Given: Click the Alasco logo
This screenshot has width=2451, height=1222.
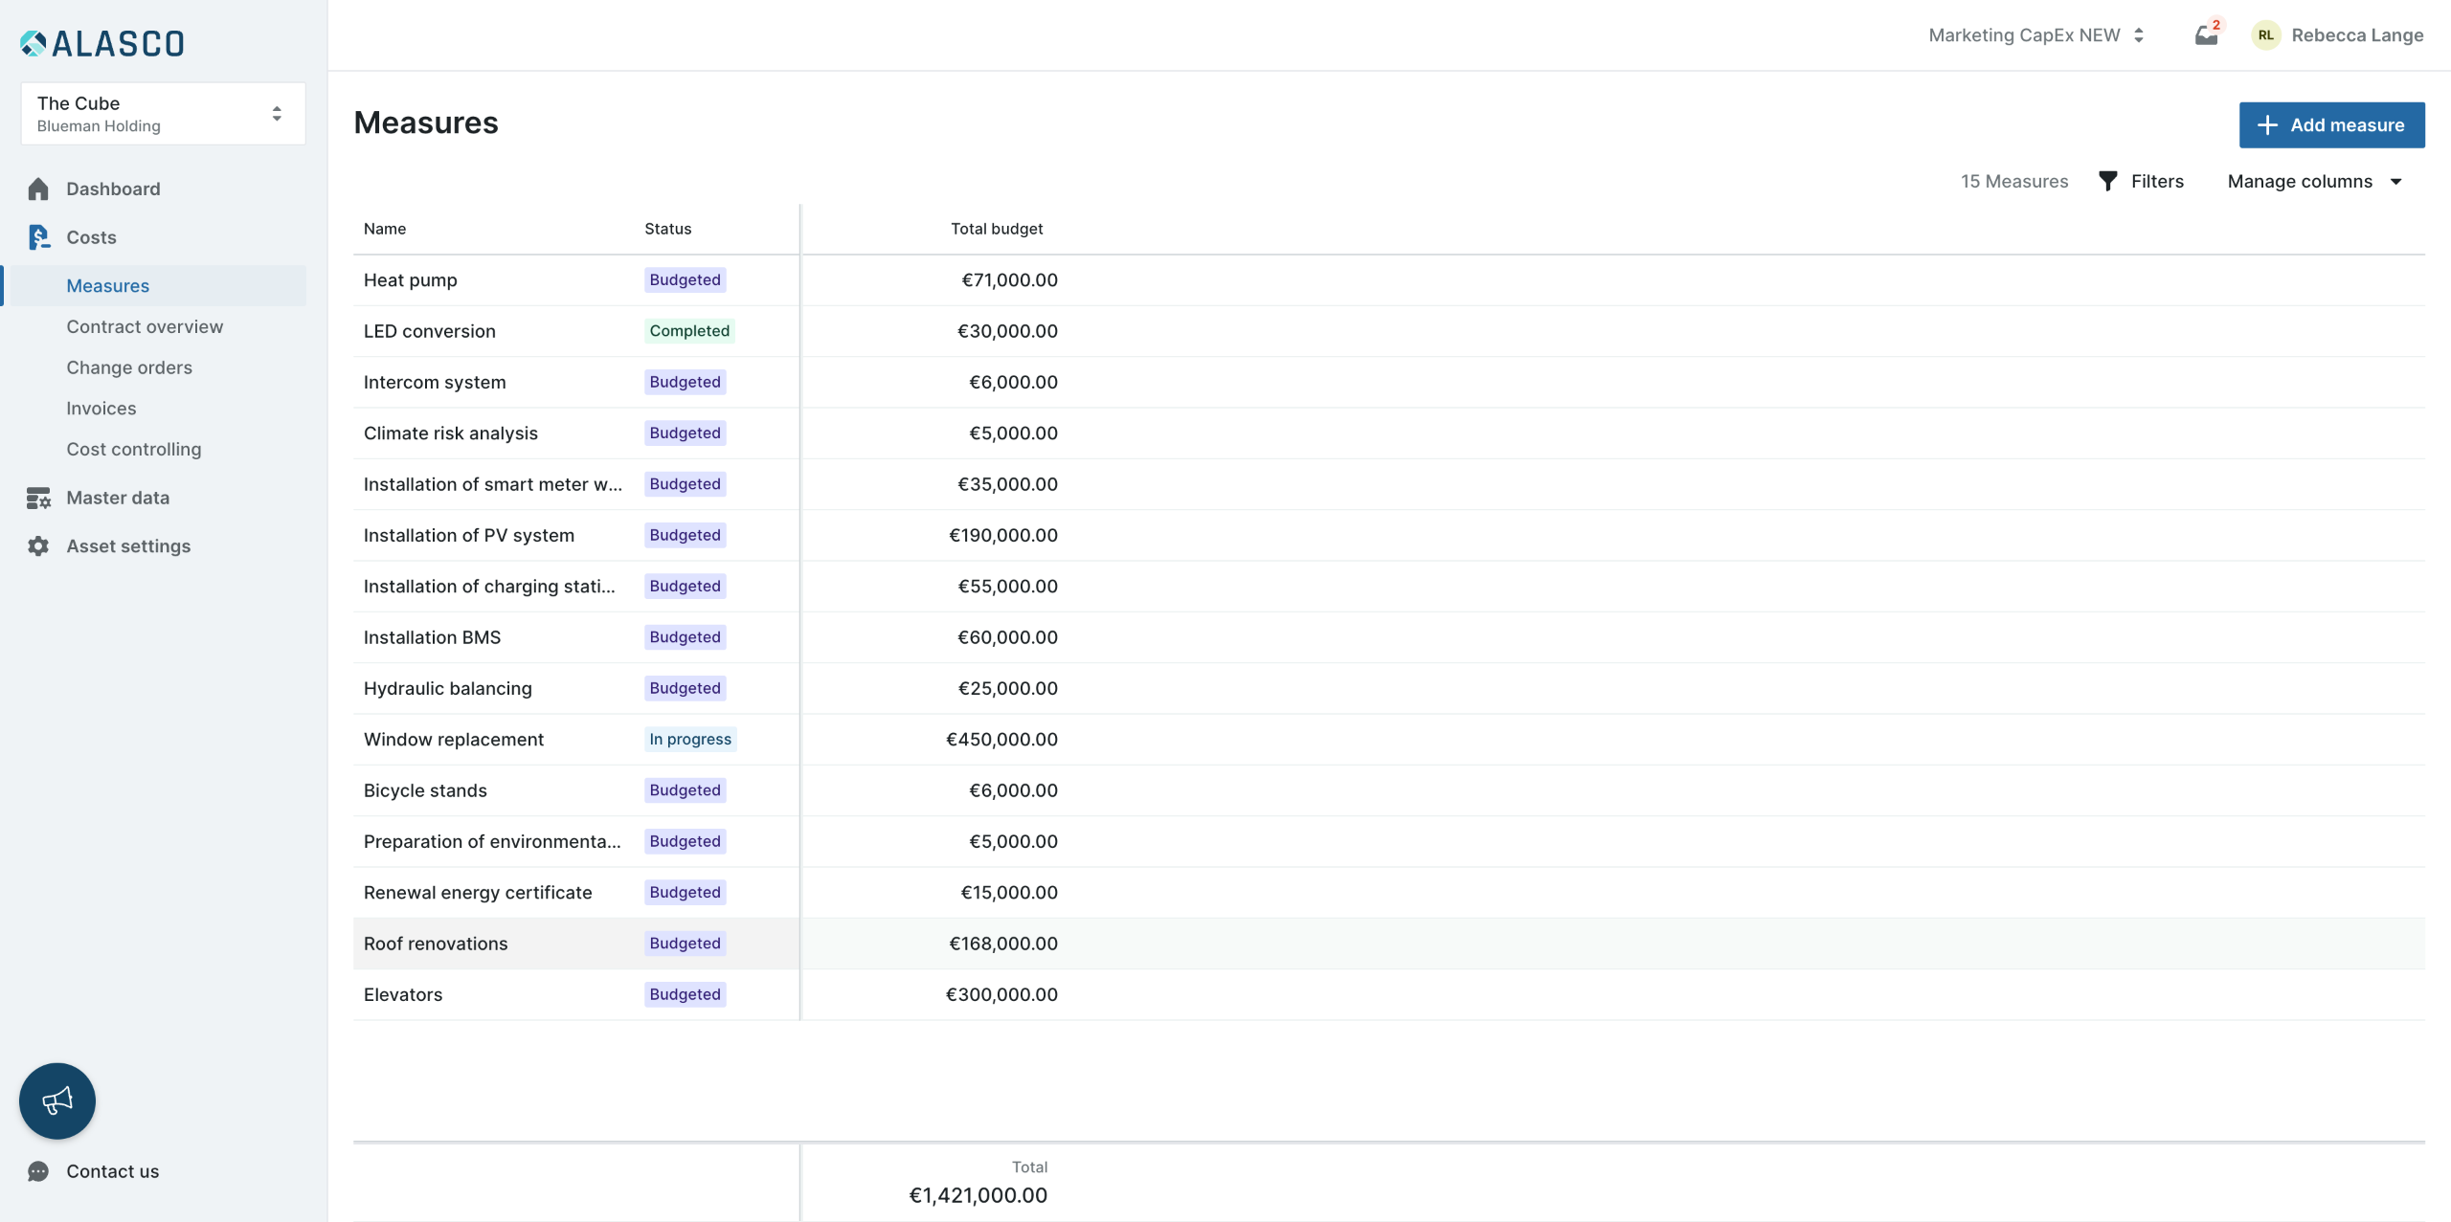Looking at the screenshot, I should click(101, 43).
